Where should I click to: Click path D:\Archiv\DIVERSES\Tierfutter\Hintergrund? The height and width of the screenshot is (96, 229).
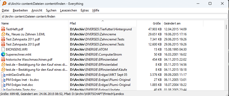[x=101, y=29]
